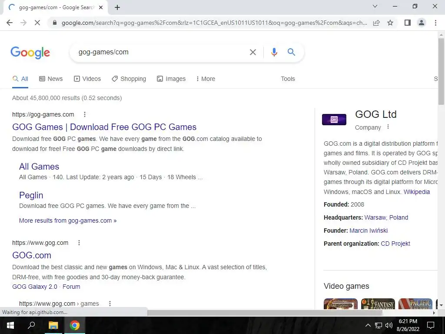Screen dimensions: 445x334
Task: Open the Warsaw, Poland headquarters link
Action: click(386, 217)
